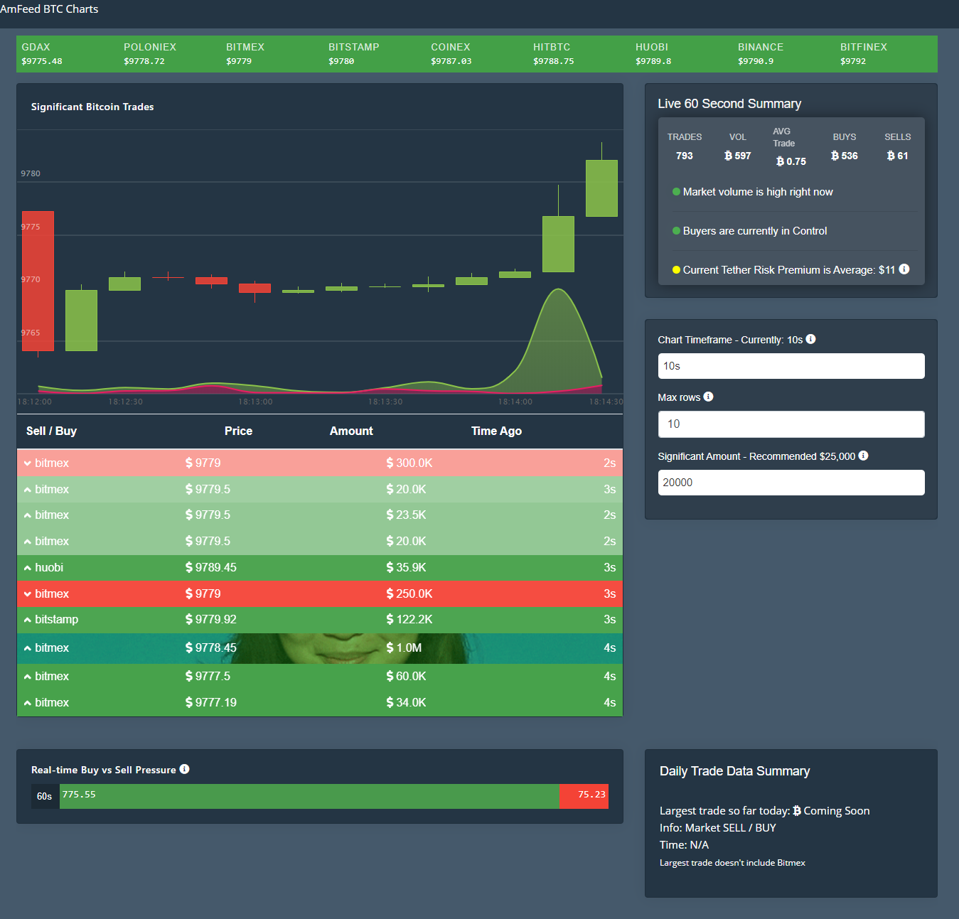Click the price $ 9777.19
The height and width of the screenshot is (919, 959).
pyautogui.click(x=211, y=702)
